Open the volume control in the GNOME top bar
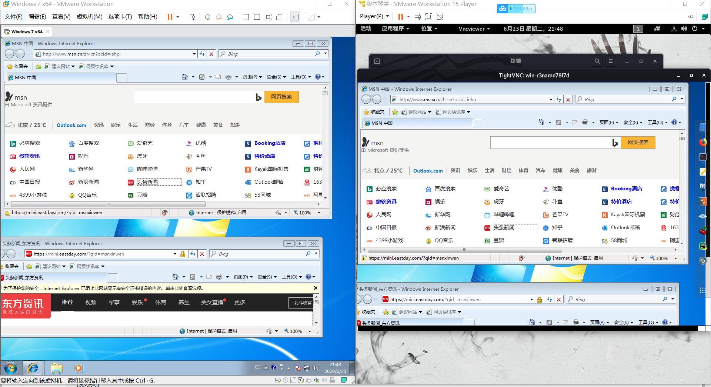This screenshot has width=711, height=387. click(684, 29)
